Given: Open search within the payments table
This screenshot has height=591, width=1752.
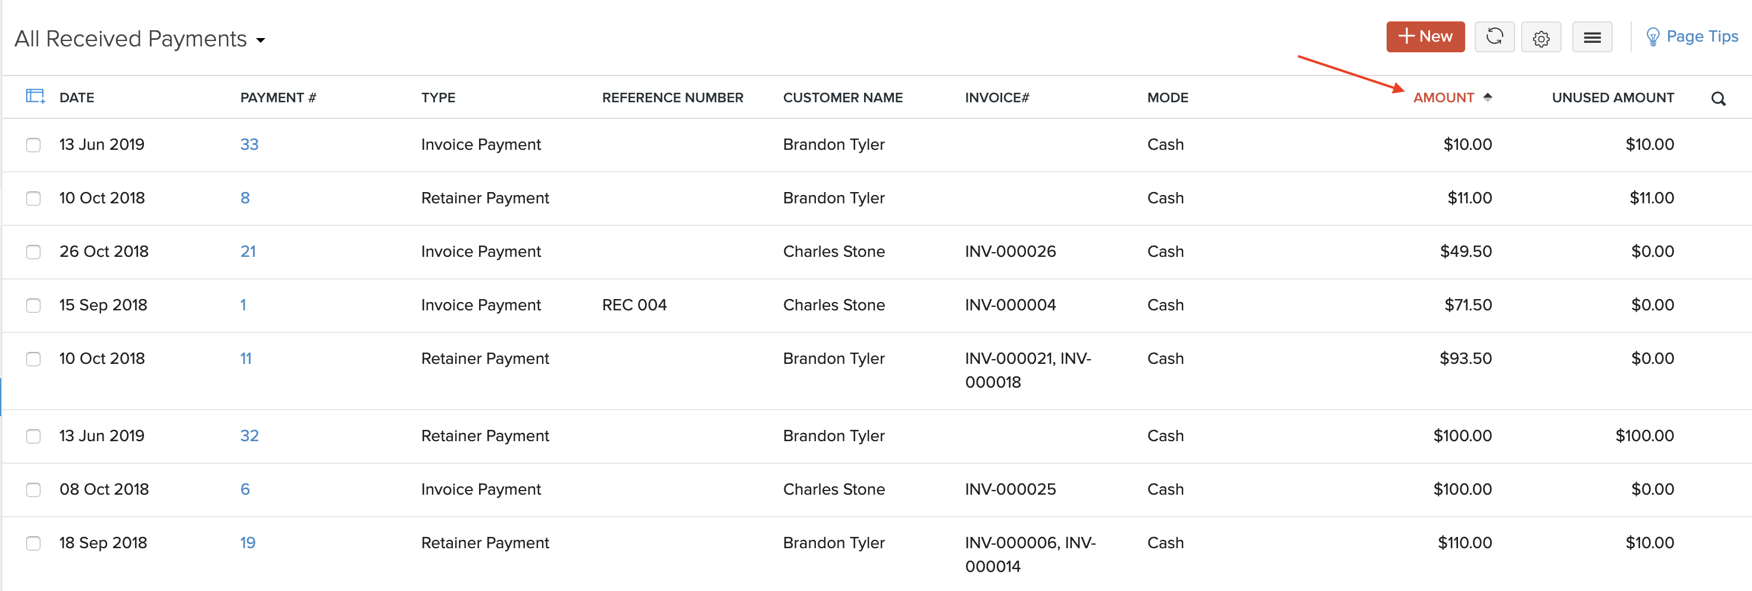Looking at the screenshot, I should (x=1719, y=98).
